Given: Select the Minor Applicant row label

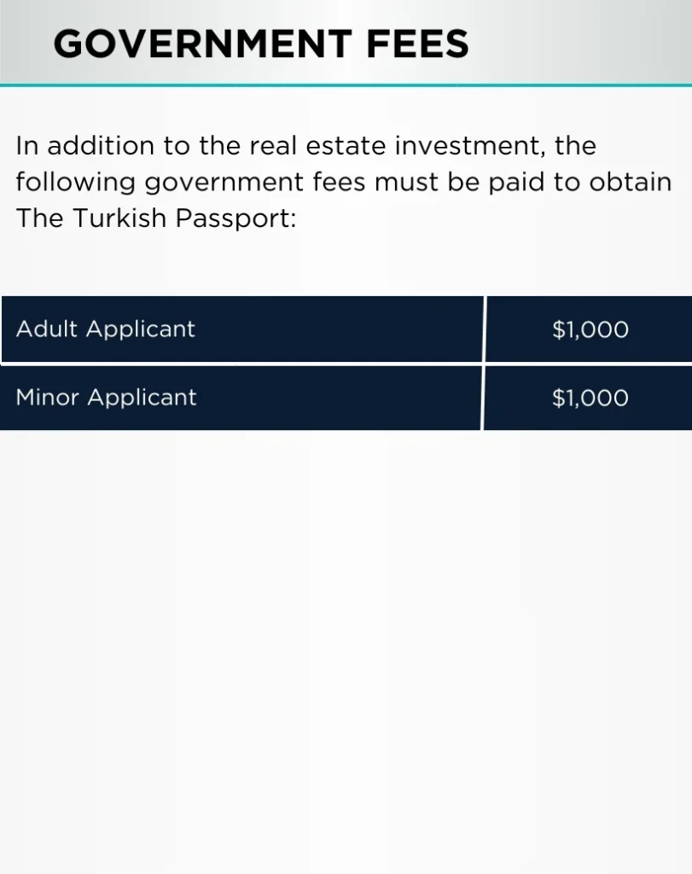Looking at the screenshot, I should [x=107, y=398].
